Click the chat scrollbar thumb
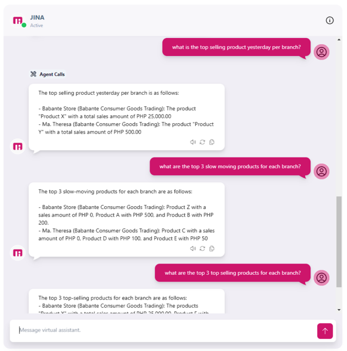 [339, 242]
